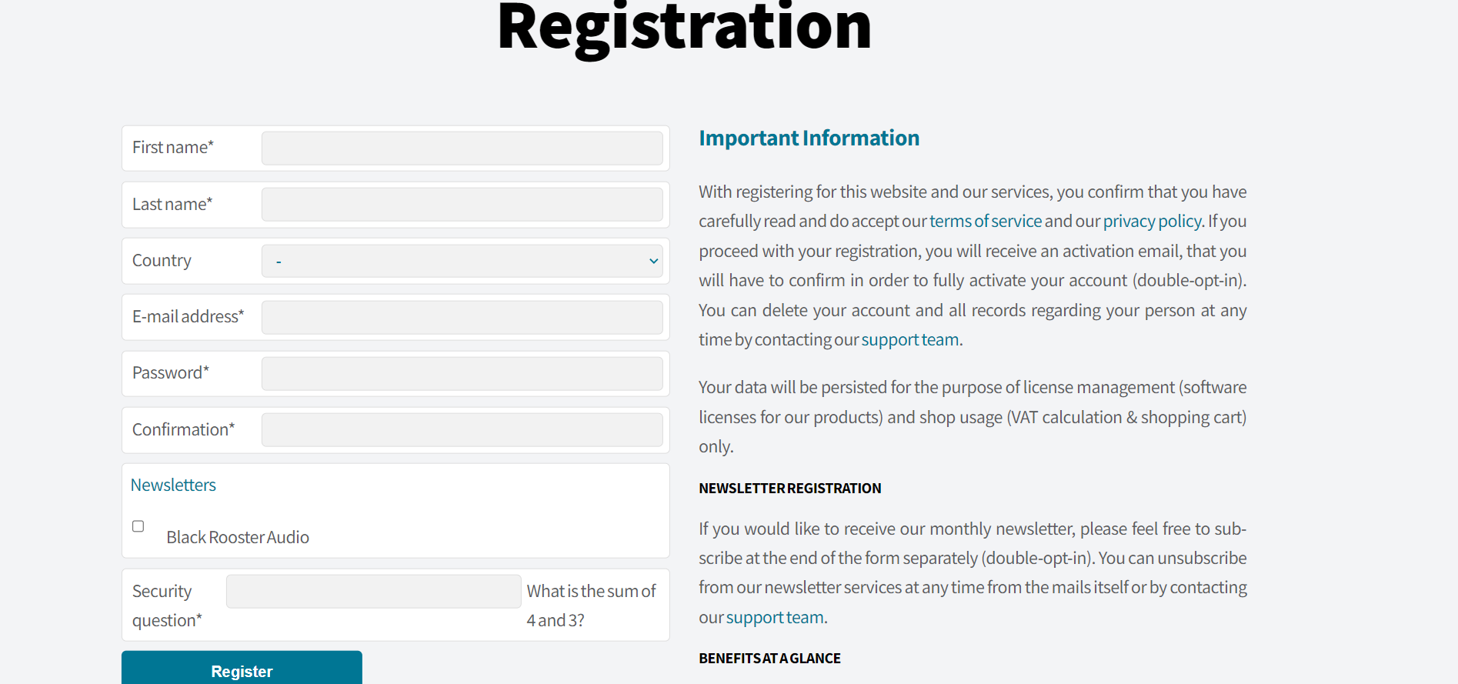Screen dimensions: 1458x684
Task: Click support team link in newsletter paragraph
Action: click(x=775, y=618)
